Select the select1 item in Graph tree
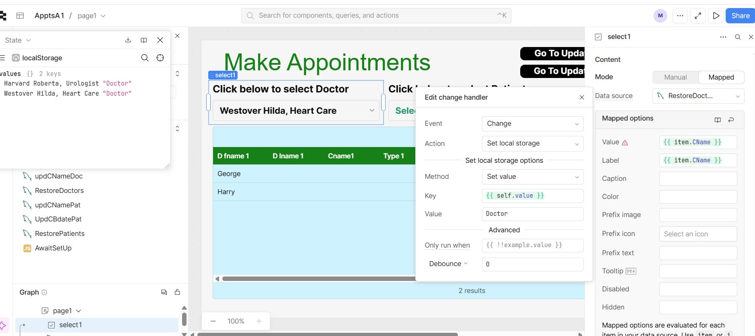Viewport: 755px width, 336px height. tap(70, 325)
